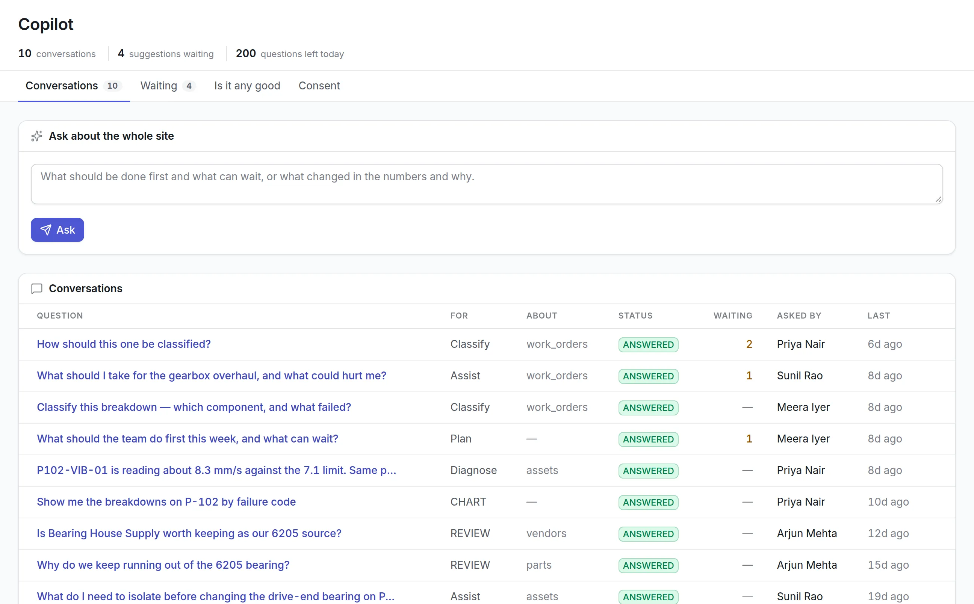Click the QUESTION column header
Image resolution: width=974 pixels, height=604 pixels.
60,316
